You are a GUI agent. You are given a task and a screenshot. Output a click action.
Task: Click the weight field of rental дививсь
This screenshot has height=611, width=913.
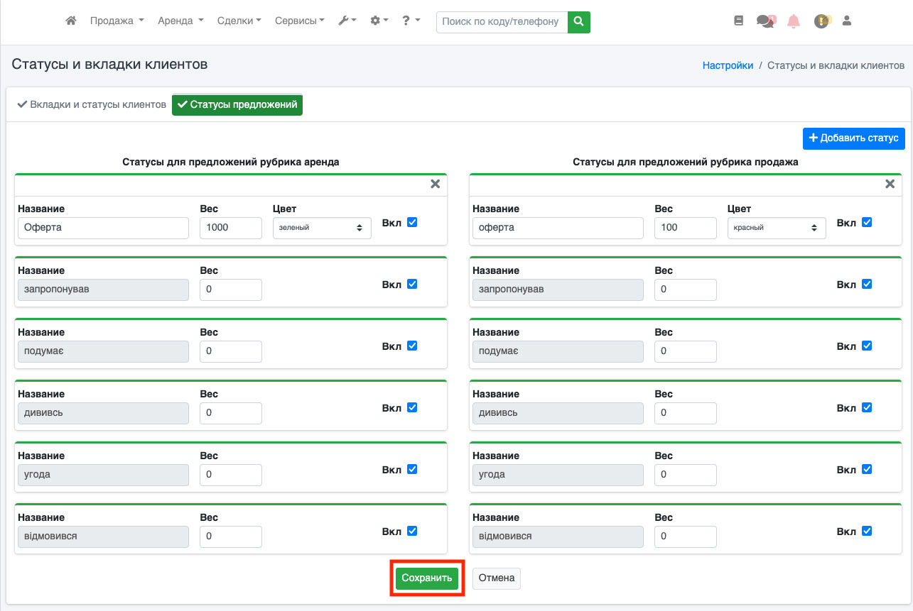tap(230, 413)
